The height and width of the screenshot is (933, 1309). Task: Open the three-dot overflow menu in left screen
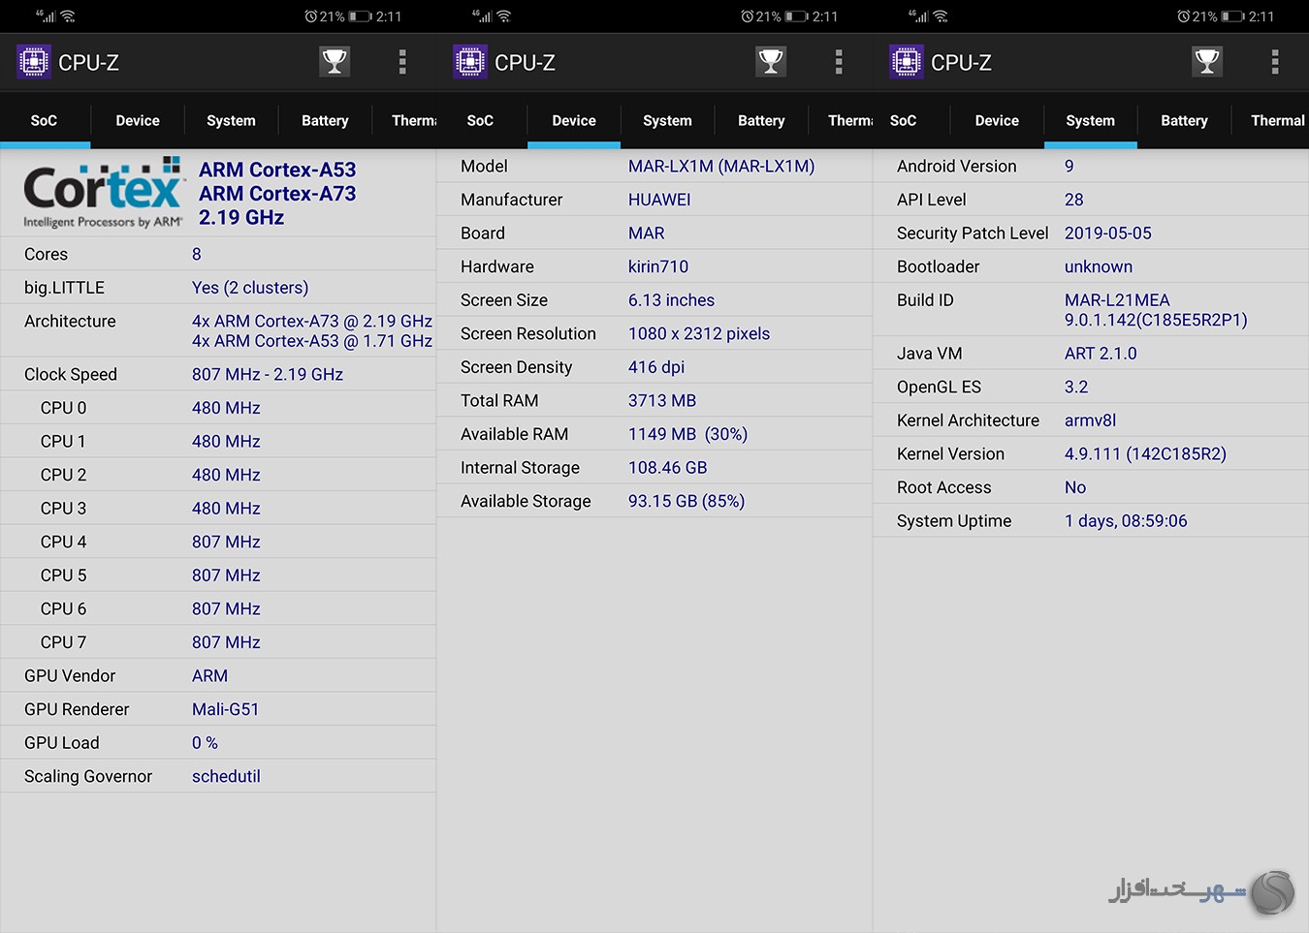coord(402,62)
